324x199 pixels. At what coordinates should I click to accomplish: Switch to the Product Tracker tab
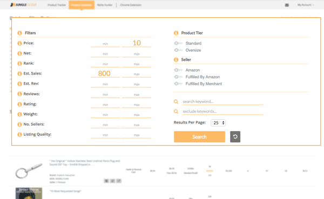click(57, 5)
